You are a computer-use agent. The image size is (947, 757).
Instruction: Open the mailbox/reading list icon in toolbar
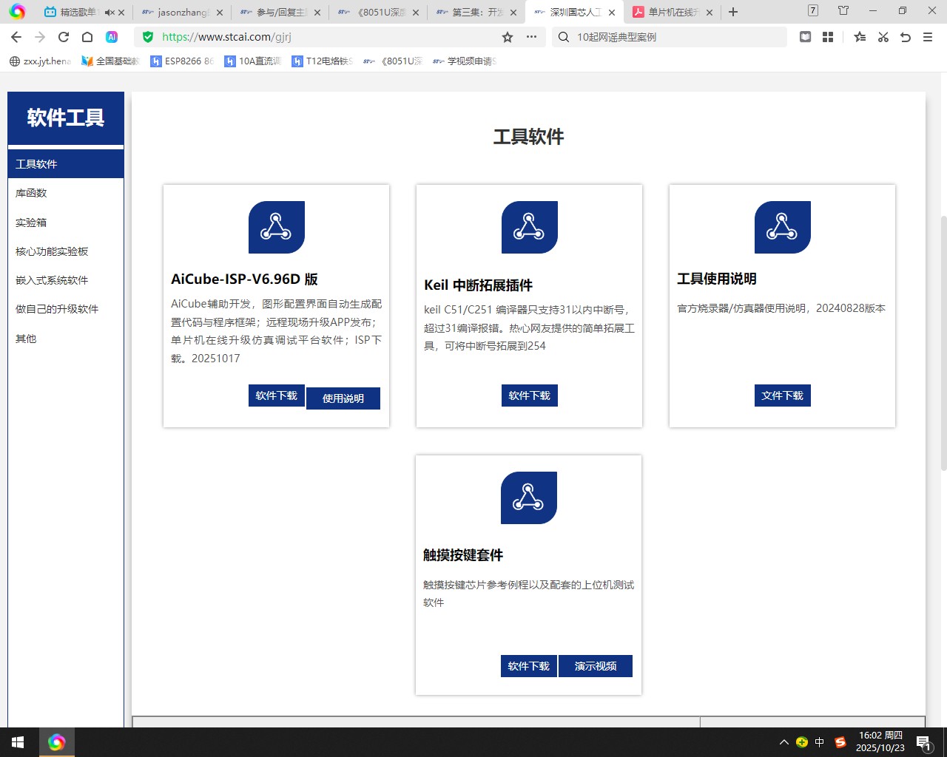805,35
